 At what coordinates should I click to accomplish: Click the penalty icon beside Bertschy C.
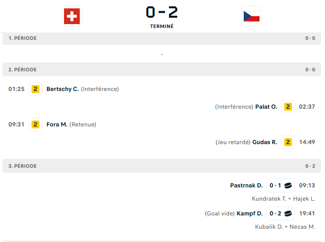35,89
